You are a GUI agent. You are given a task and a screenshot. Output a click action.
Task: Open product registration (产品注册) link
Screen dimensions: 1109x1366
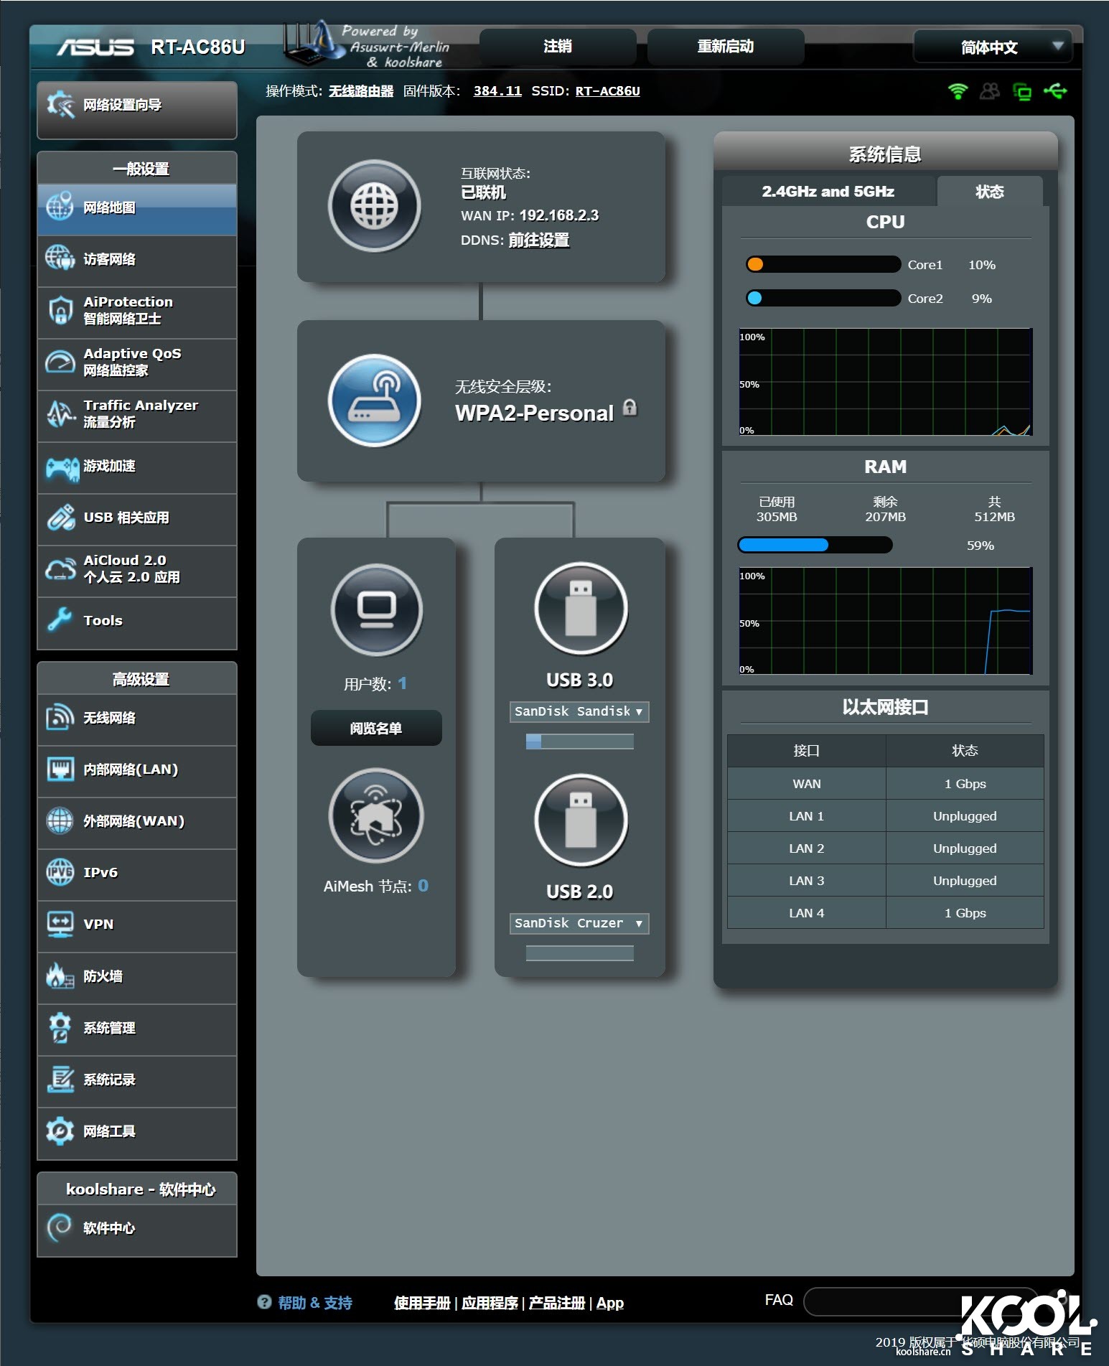tap(557, 1303)
